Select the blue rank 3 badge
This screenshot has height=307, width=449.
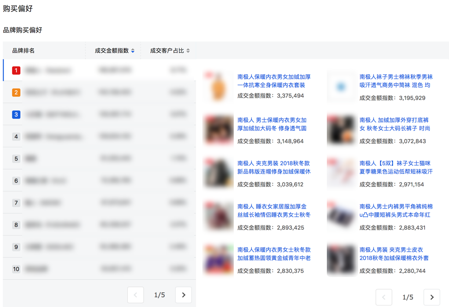click(x=16, y=114)
